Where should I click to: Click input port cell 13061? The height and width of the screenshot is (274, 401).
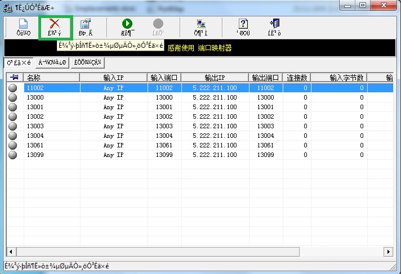(164, 145)
